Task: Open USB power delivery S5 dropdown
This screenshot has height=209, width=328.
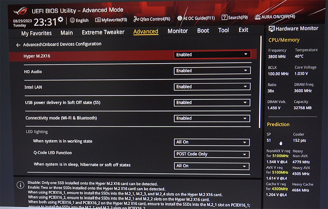Action: click(x=212, y=102)
